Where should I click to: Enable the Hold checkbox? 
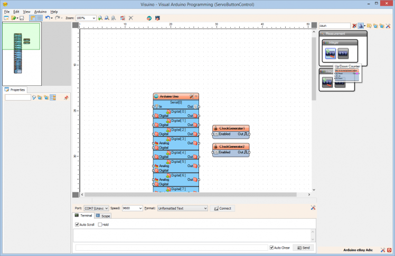point(100,224)
